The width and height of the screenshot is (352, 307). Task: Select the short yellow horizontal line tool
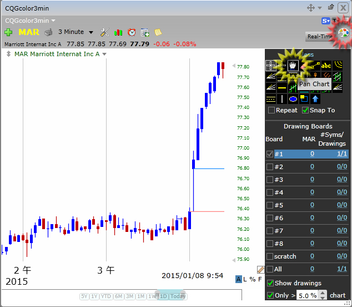282,88
